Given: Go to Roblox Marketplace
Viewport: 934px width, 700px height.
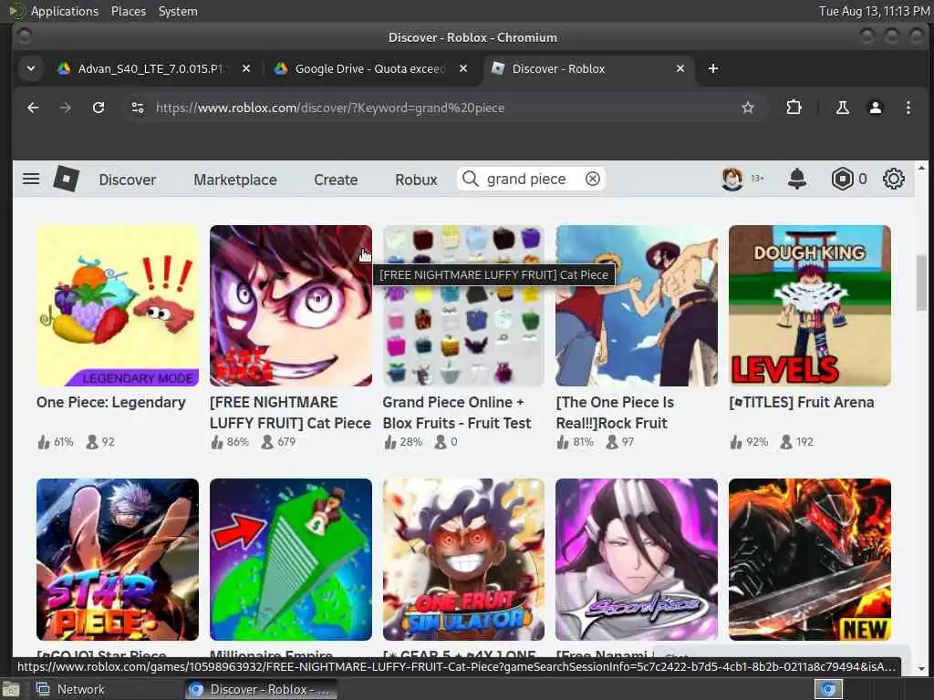Looking at the screenshot, I should [x=234, y=180].
